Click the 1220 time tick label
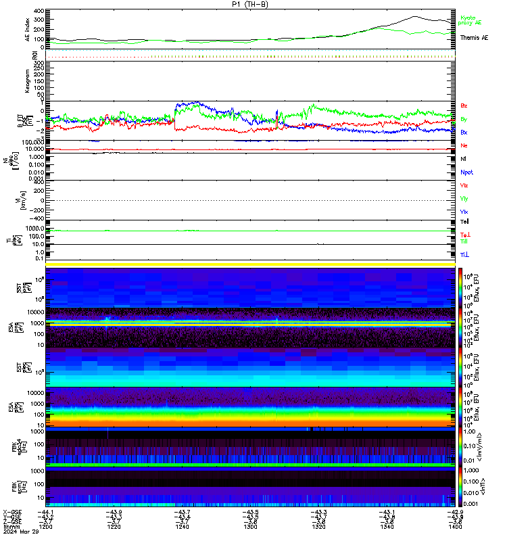Image resolution: width=507 pixels, height=541 pixels. [114, 527]
